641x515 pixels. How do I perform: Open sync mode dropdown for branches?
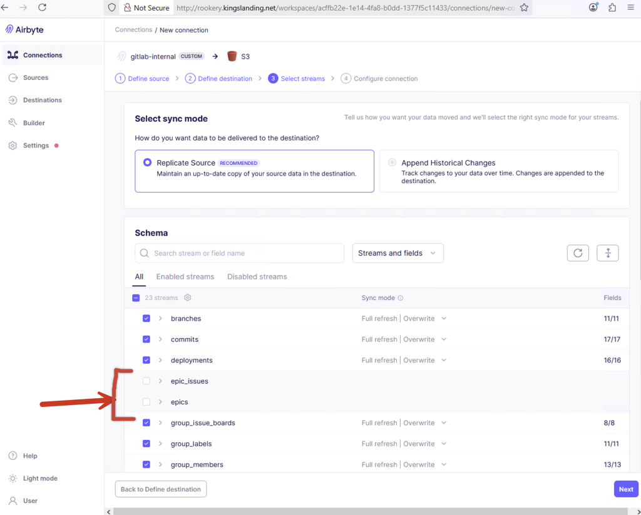tap(444, 318)
